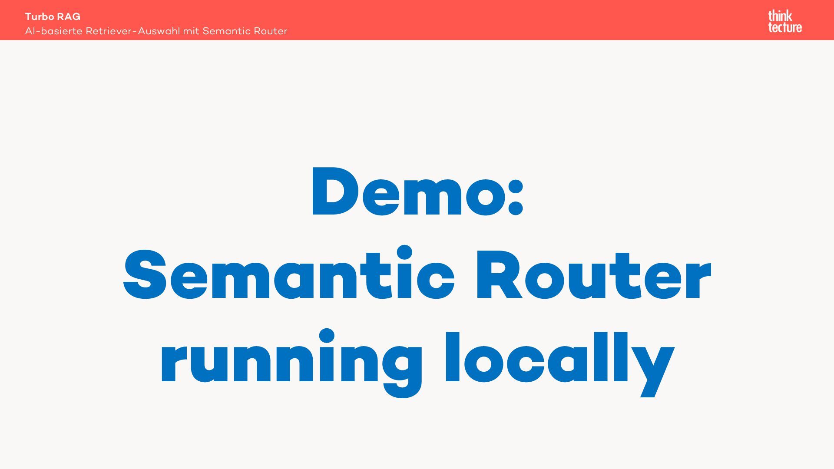834x469 pixels.
Task: Click the word 'think' in logo
Action: coord(780,16)
